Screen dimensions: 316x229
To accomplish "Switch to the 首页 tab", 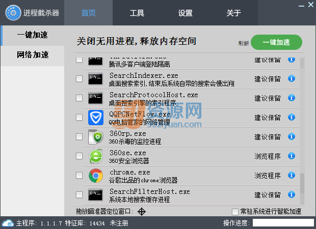I will coord(89,13).
